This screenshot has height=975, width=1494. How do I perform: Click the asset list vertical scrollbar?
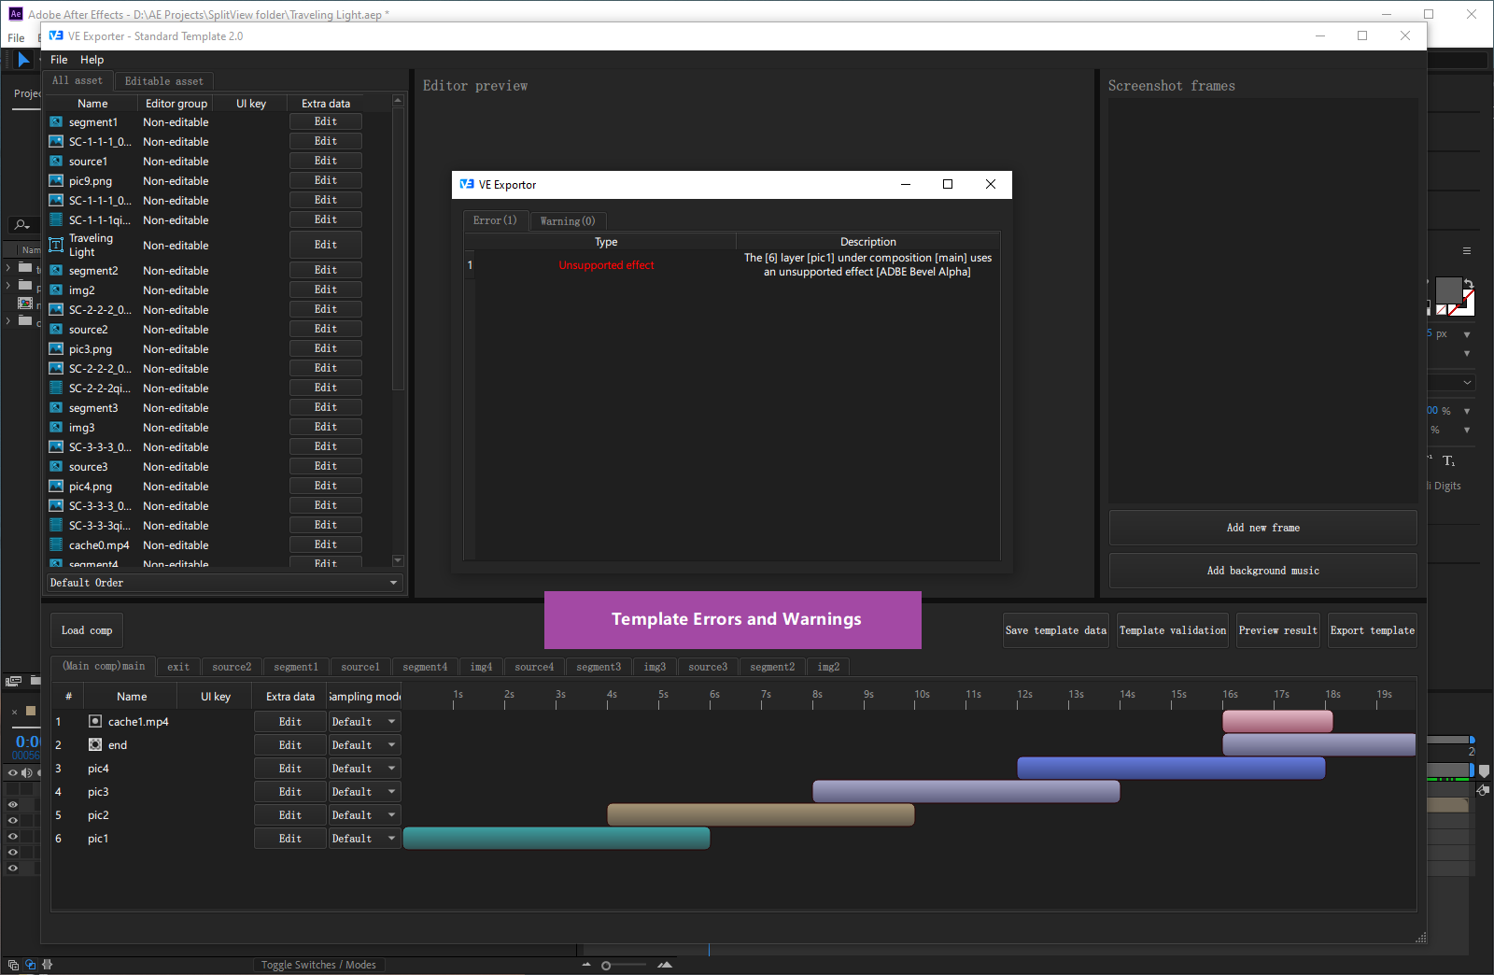coord(398,249)
